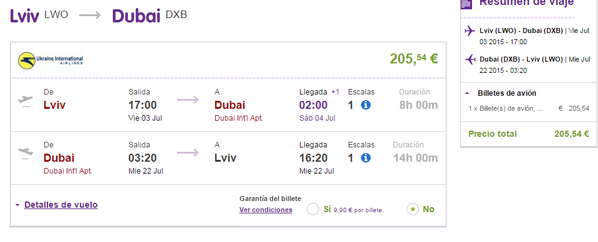Click the departing plane icon beside Dubai 03:20

click(x=26, y=153)
